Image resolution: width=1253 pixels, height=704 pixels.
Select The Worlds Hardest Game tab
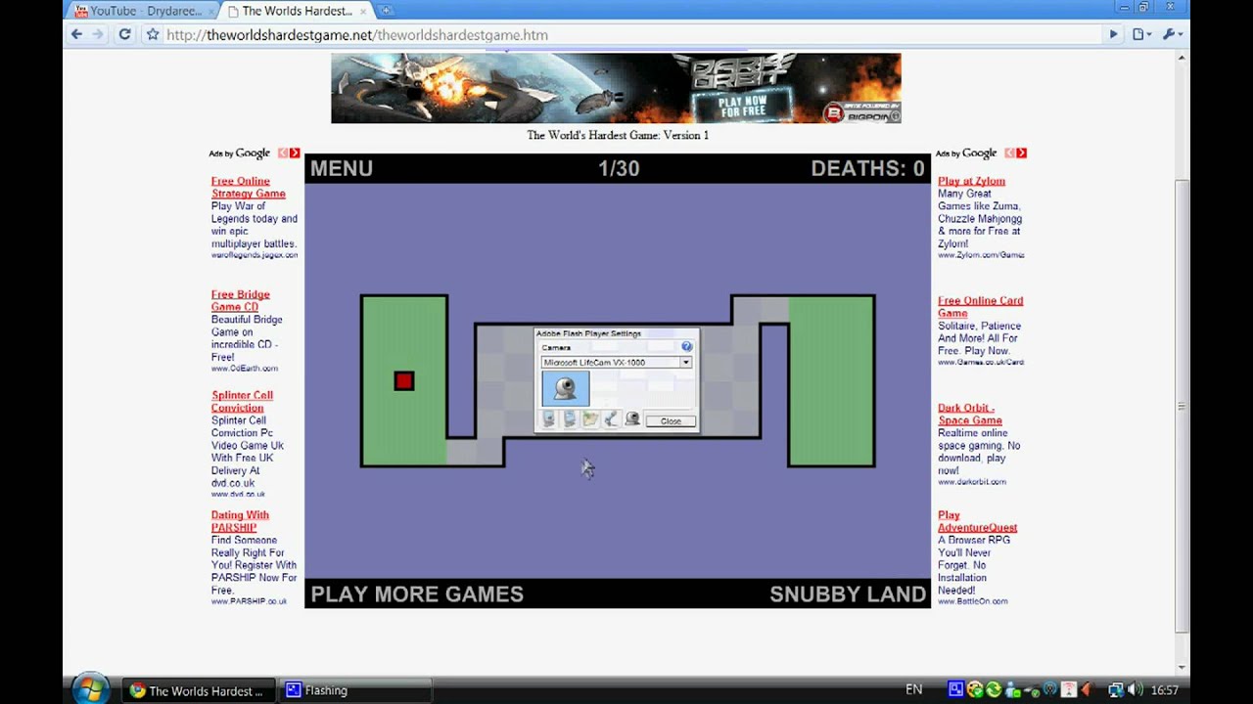pyautogui.click(x=296, y=11)
